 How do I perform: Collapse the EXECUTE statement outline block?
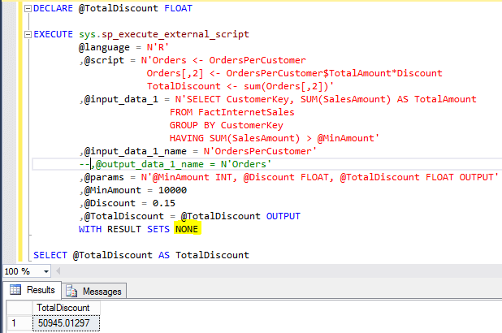28,35
